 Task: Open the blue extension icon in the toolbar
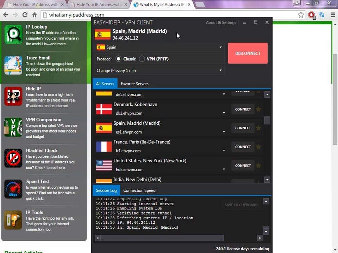(322, 15)
